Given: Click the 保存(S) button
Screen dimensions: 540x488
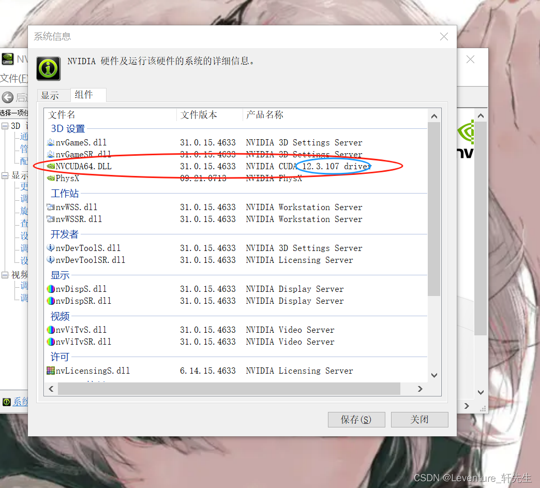Looking at the screenshot, I should tap(356, 419).
